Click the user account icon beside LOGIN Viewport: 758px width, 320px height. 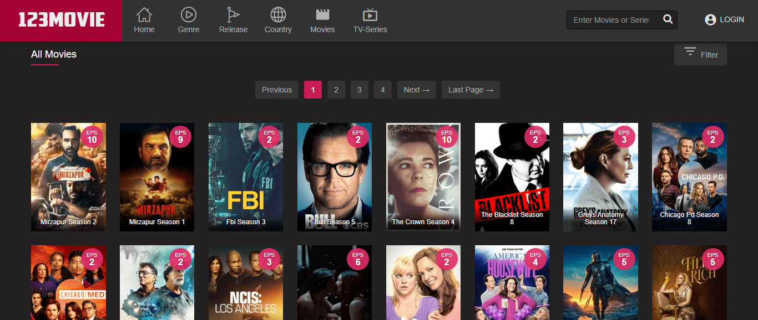point(710,20)
